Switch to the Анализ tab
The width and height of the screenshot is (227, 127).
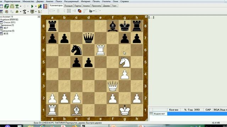[x=87, y=6]
